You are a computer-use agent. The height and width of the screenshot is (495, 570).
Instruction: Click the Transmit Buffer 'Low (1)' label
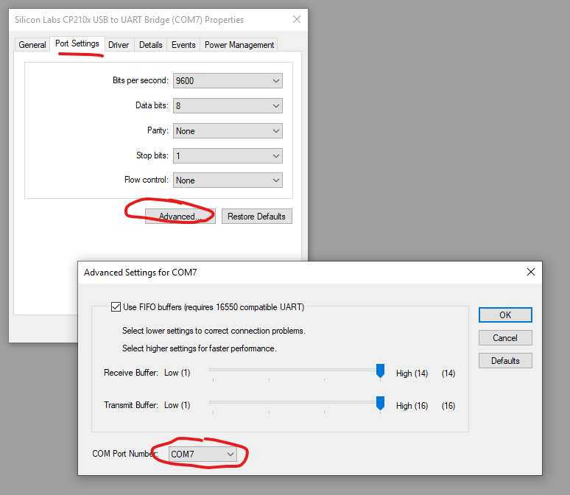coord(177,405)
